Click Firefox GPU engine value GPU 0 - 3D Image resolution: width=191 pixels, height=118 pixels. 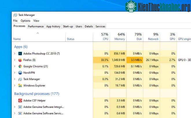pos(184,60)
